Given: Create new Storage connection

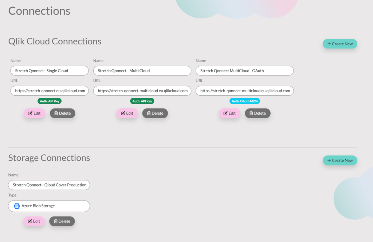Looking at the screenshot, I should 340,160.
